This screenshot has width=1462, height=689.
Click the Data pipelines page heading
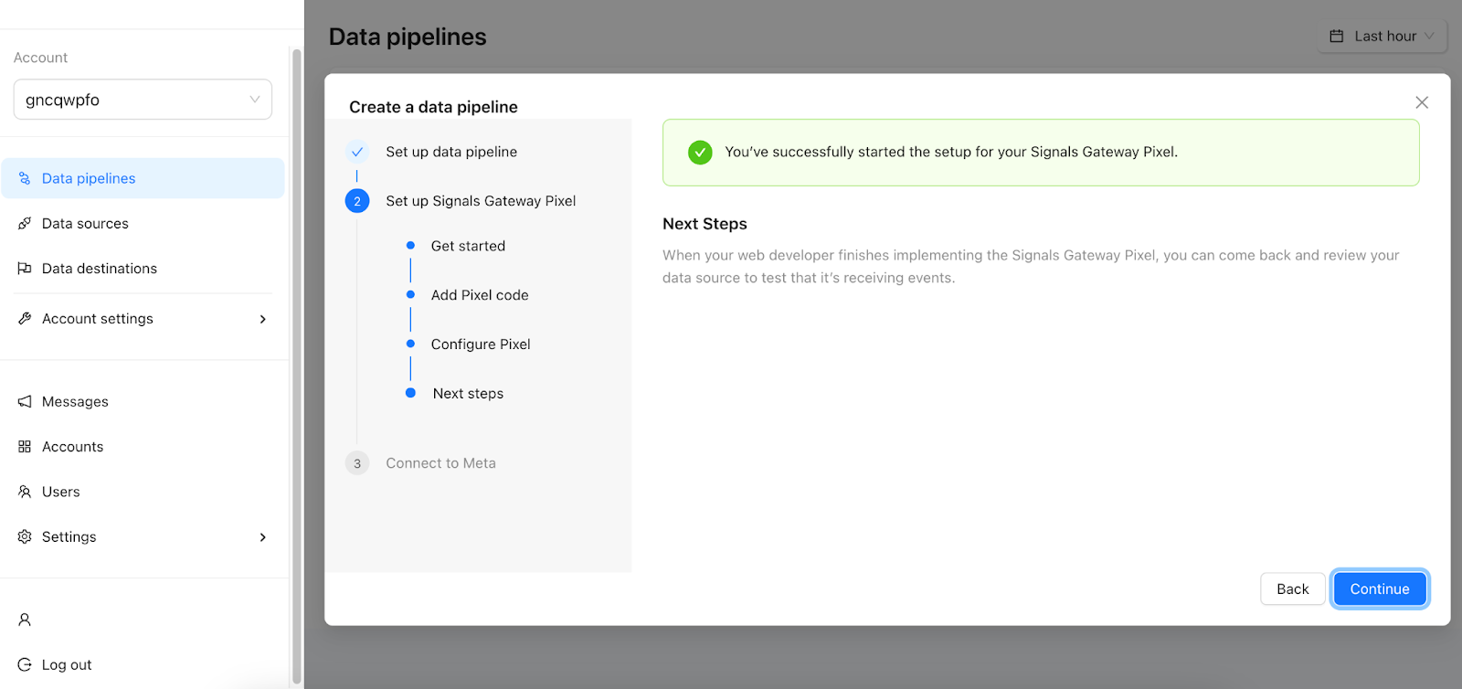[x=408, y=37]
